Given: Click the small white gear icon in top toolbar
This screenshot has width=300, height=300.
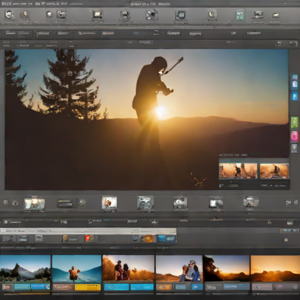Looking at the screenshot, I should point(49,14).
